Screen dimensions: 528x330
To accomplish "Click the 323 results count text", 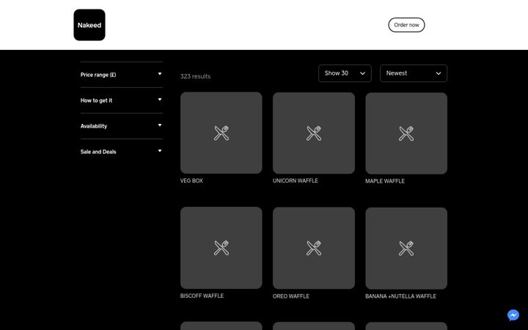I will (195, 76).
